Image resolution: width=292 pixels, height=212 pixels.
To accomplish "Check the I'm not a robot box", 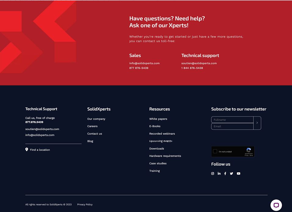I will [215, 151].
